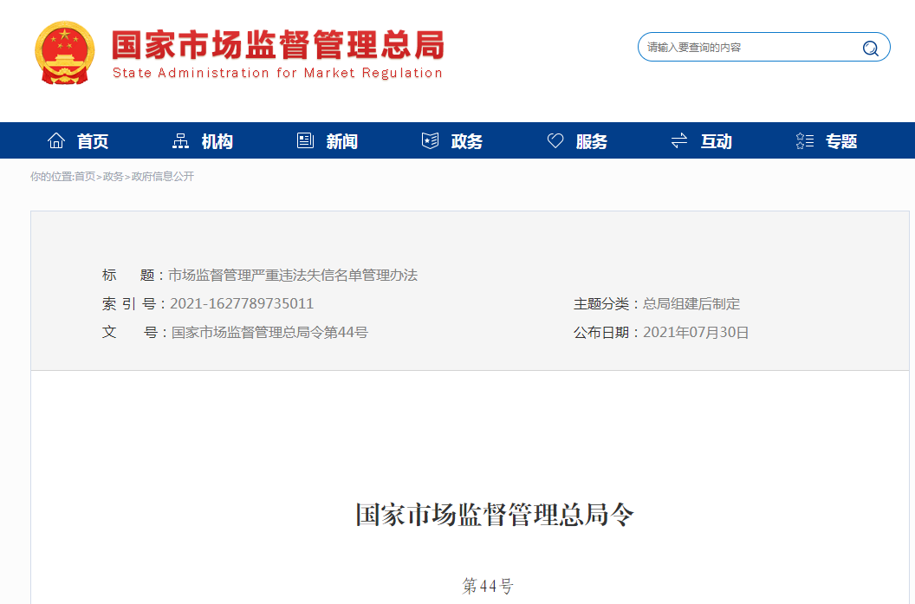
Task: Click the 索引号 label
Action: 129,303
